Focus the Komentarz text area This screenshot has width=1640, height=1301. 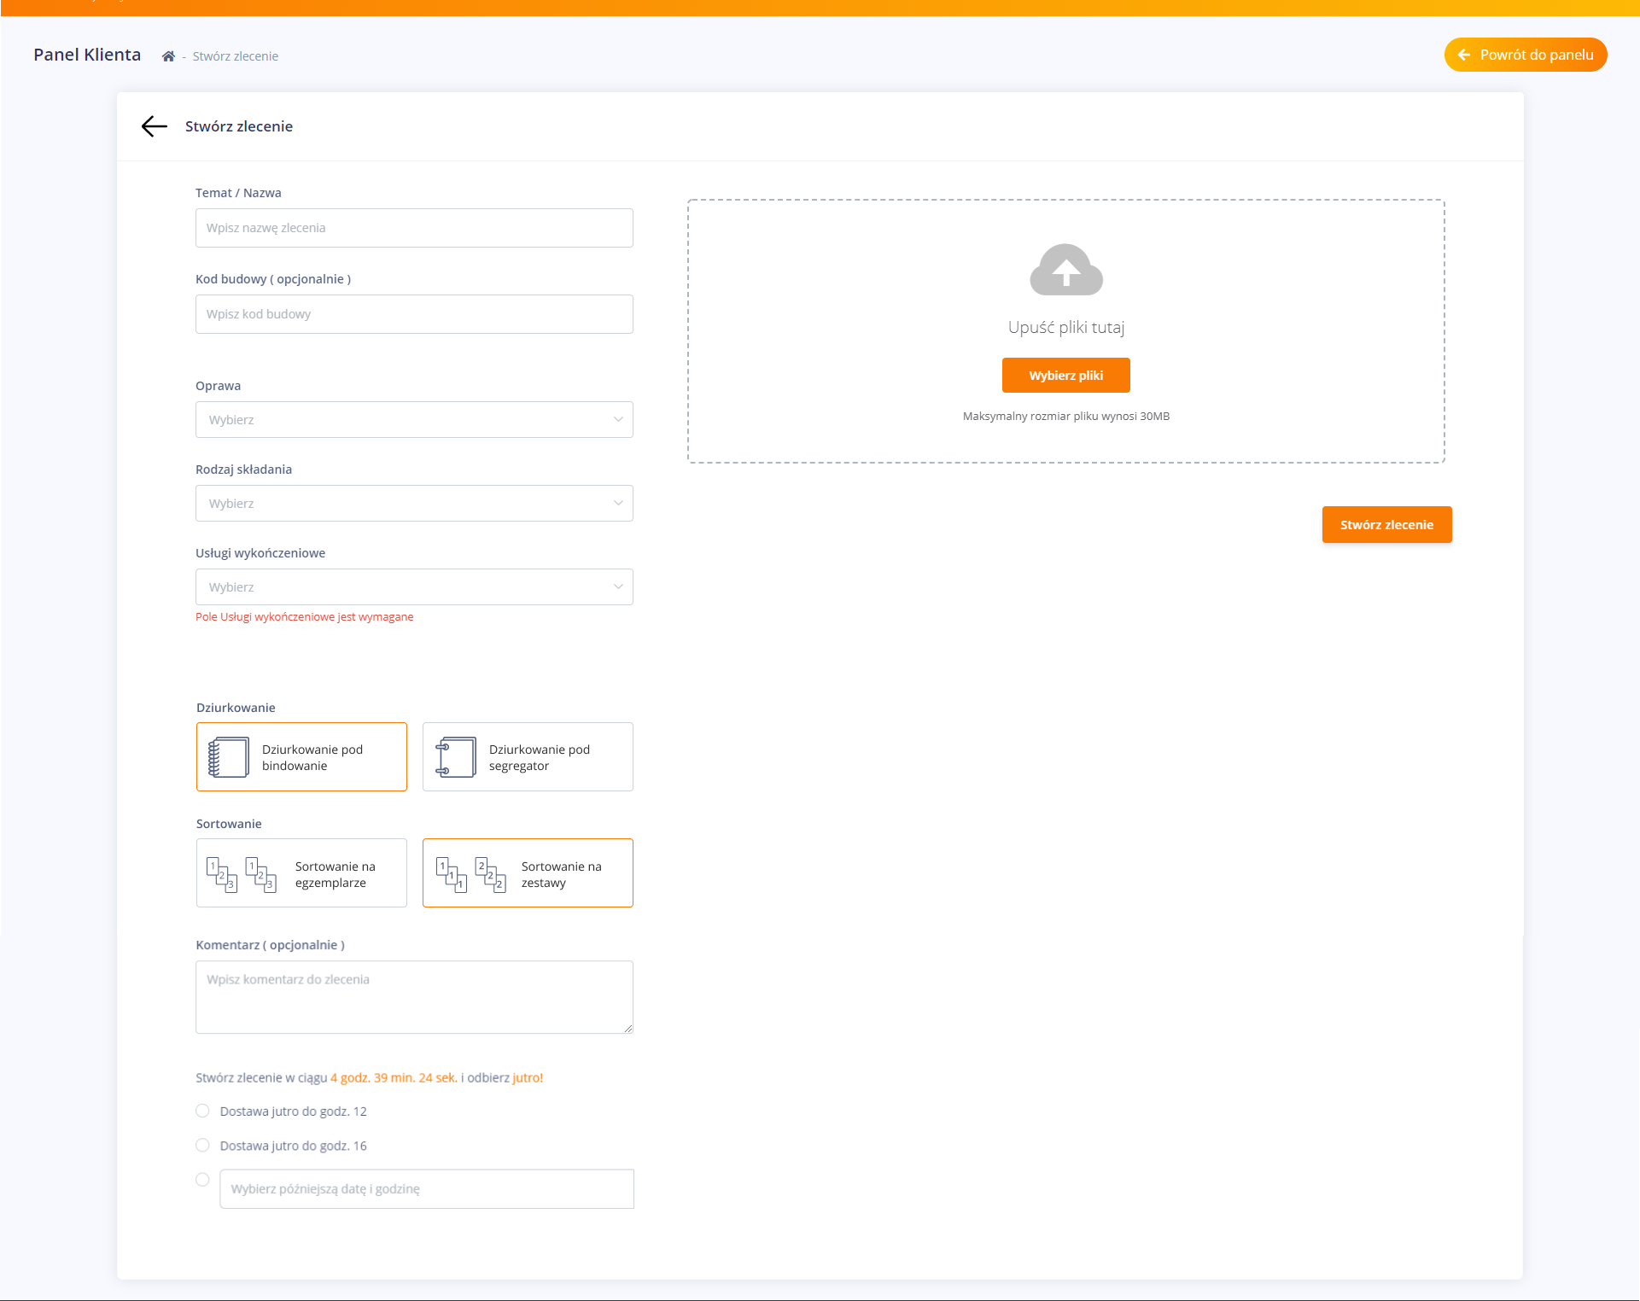click(x=414, y=997)
